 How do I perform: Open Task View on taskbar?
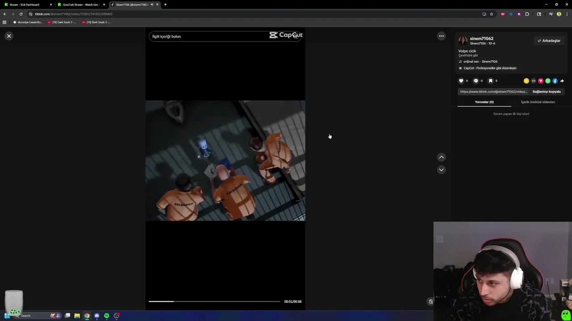(x=67, y=316)
